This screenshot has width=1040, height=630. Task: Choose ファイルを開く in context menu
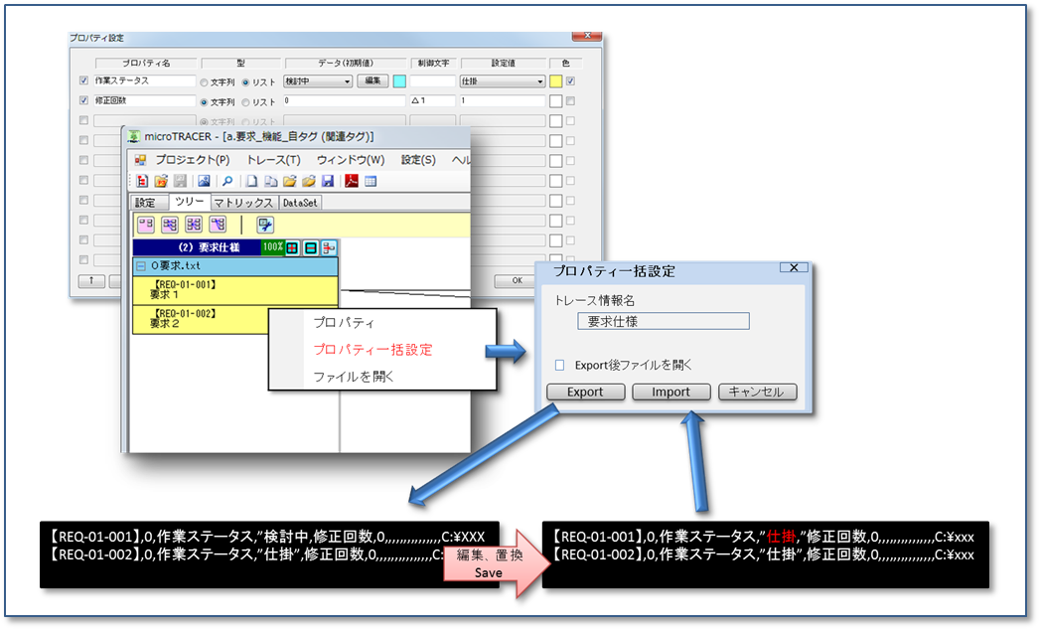click(x=354, y=377)
